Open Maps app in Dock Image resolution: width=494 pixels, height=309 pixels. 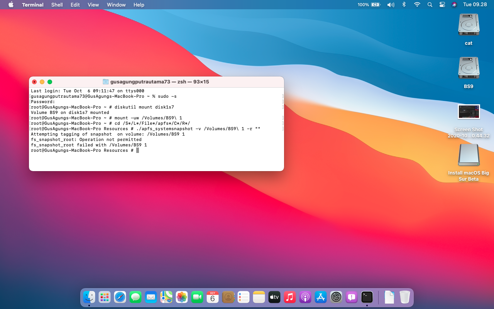tap(166, 297)
